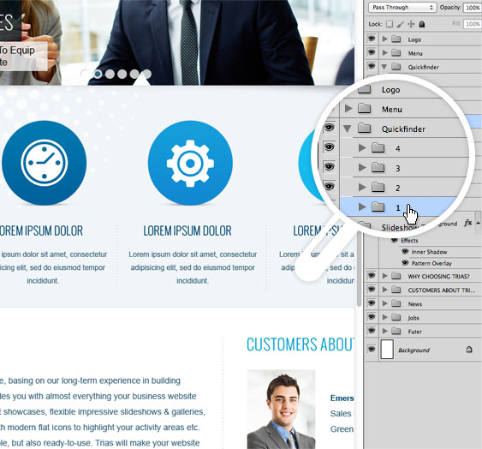Image resolution: width=482 pixels, height=449 pixels.
Task: Select the Logo layer name
Action: 414,39
